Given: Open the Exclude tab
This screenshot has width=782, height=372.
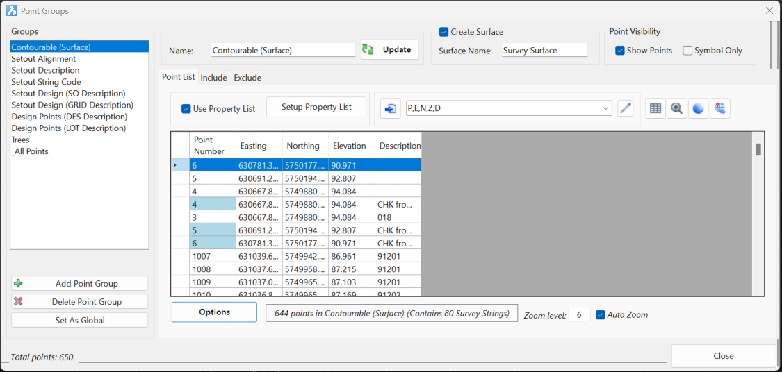Looking at the screenshot, I should tap(247, 78).
